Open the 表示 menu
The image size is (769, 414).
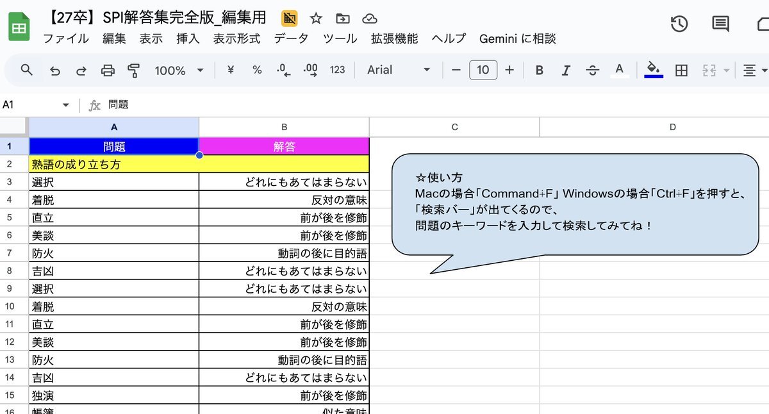pos(151,38)
